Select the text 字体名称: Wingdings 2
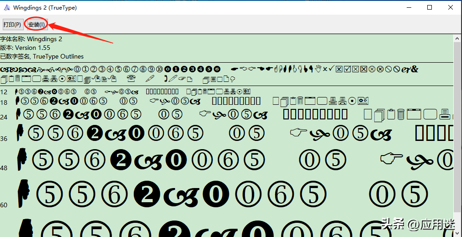 click(x=31, y=39)
